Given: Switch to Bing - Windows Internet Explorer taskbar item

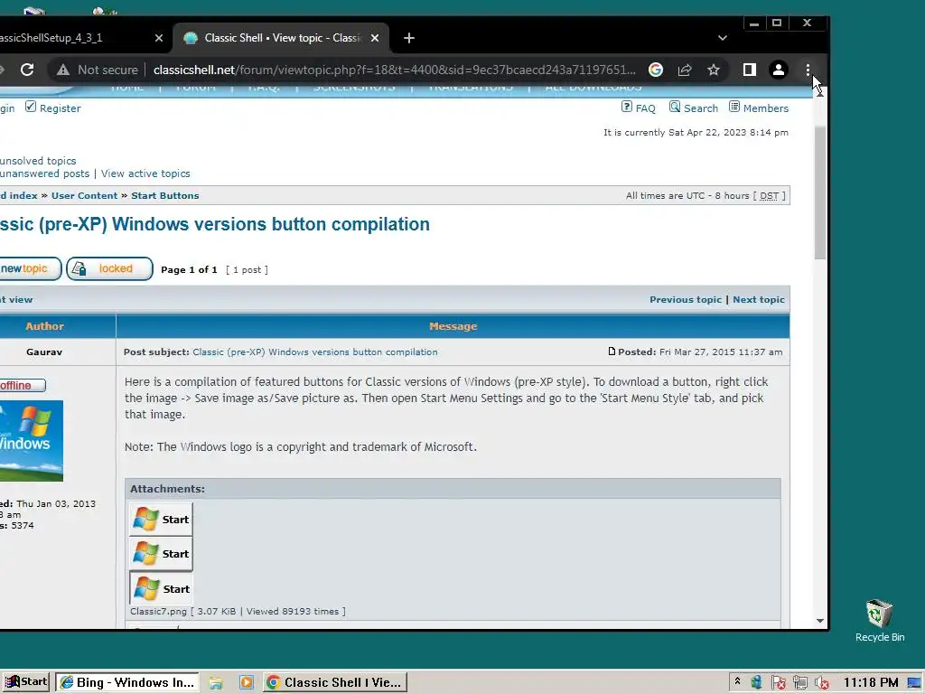Looking at the screenshot, I should (127, 683).
